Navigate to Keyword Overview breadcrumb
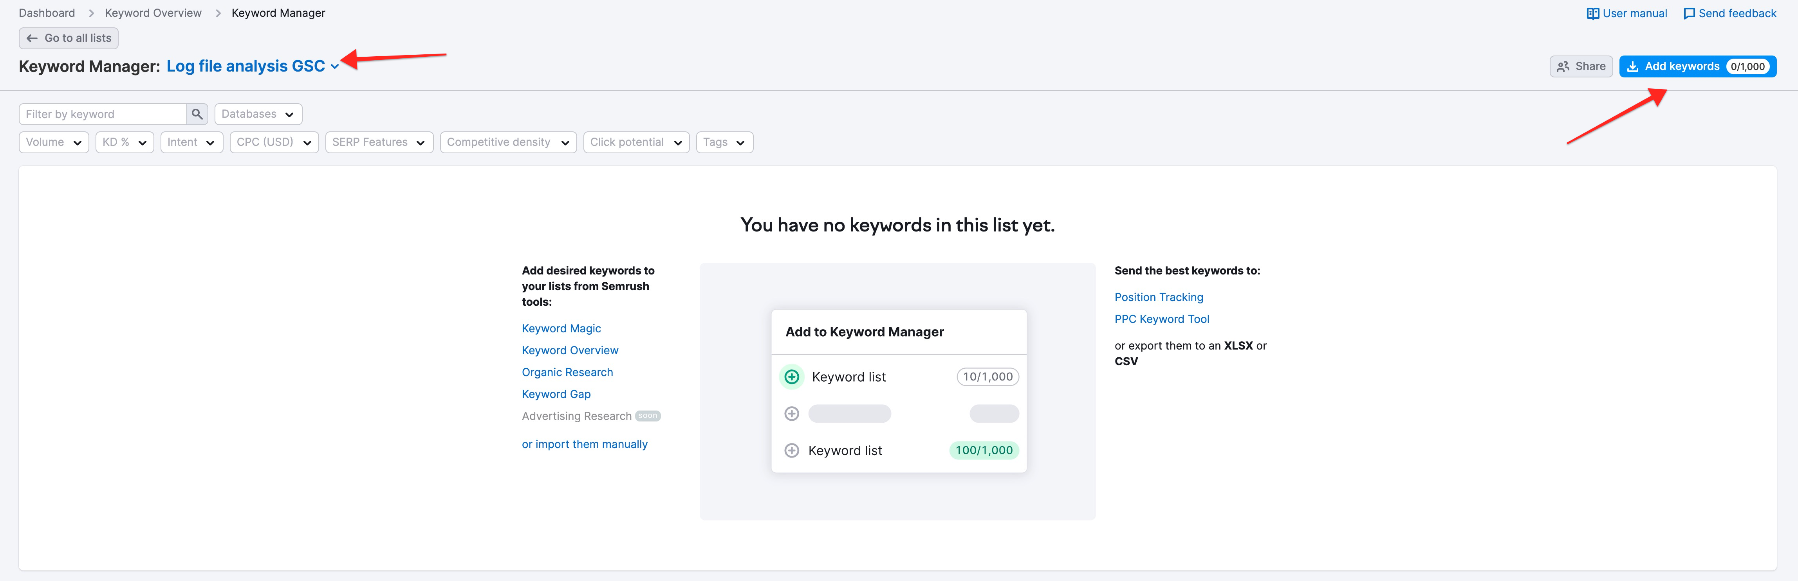 (x=153, y=13)
